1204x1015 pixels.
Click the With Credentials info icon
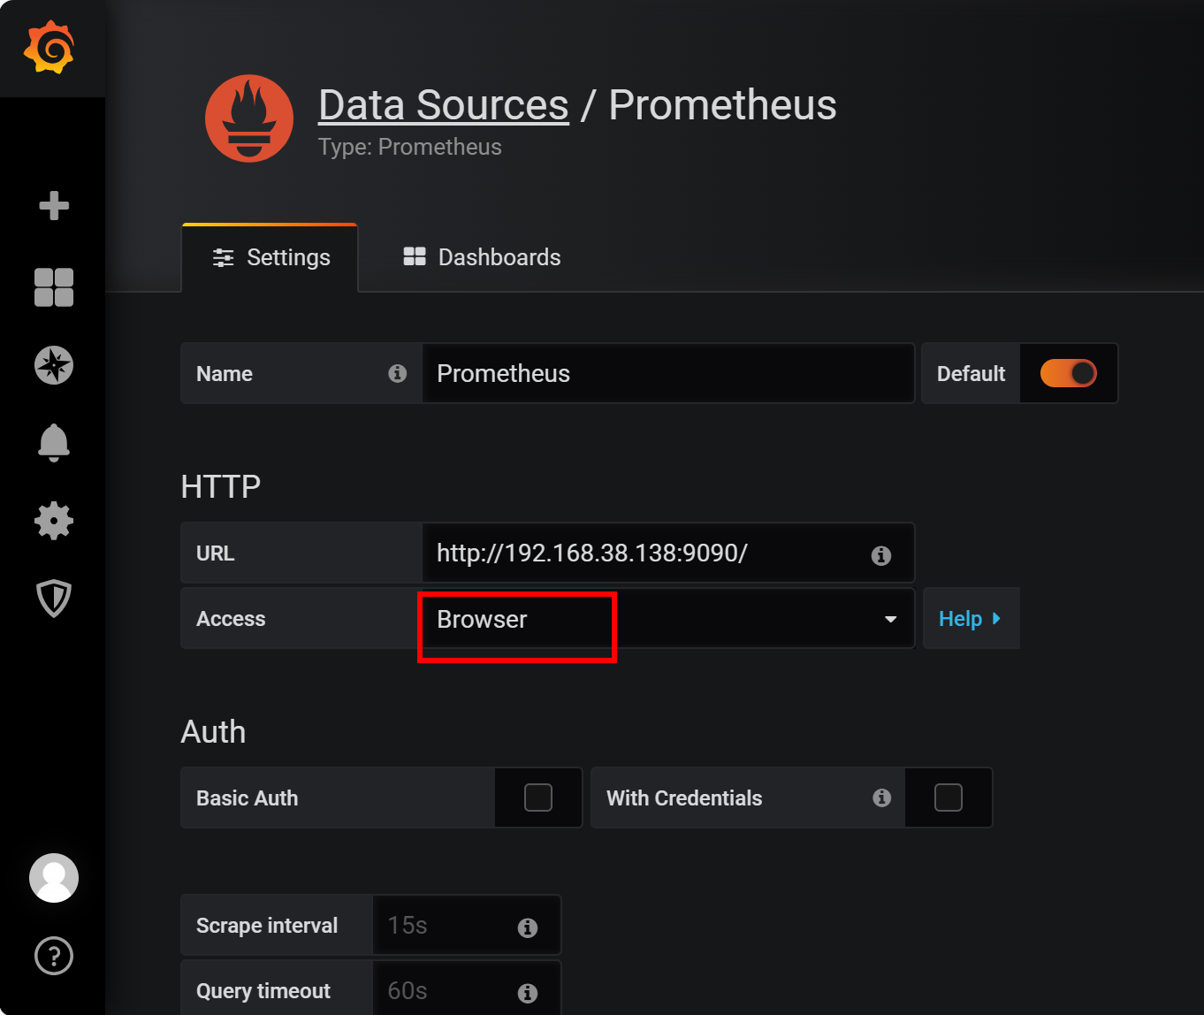(882, 797)
